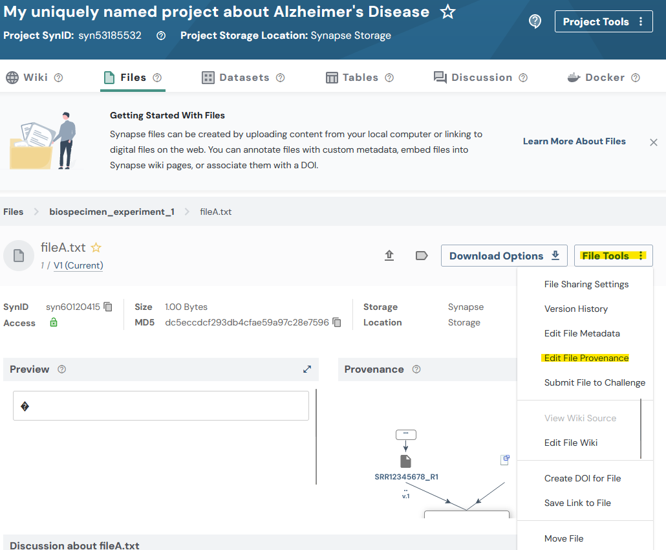Click the upload file icon
Viewport: 666px width, 550px height.
point(389,256)
